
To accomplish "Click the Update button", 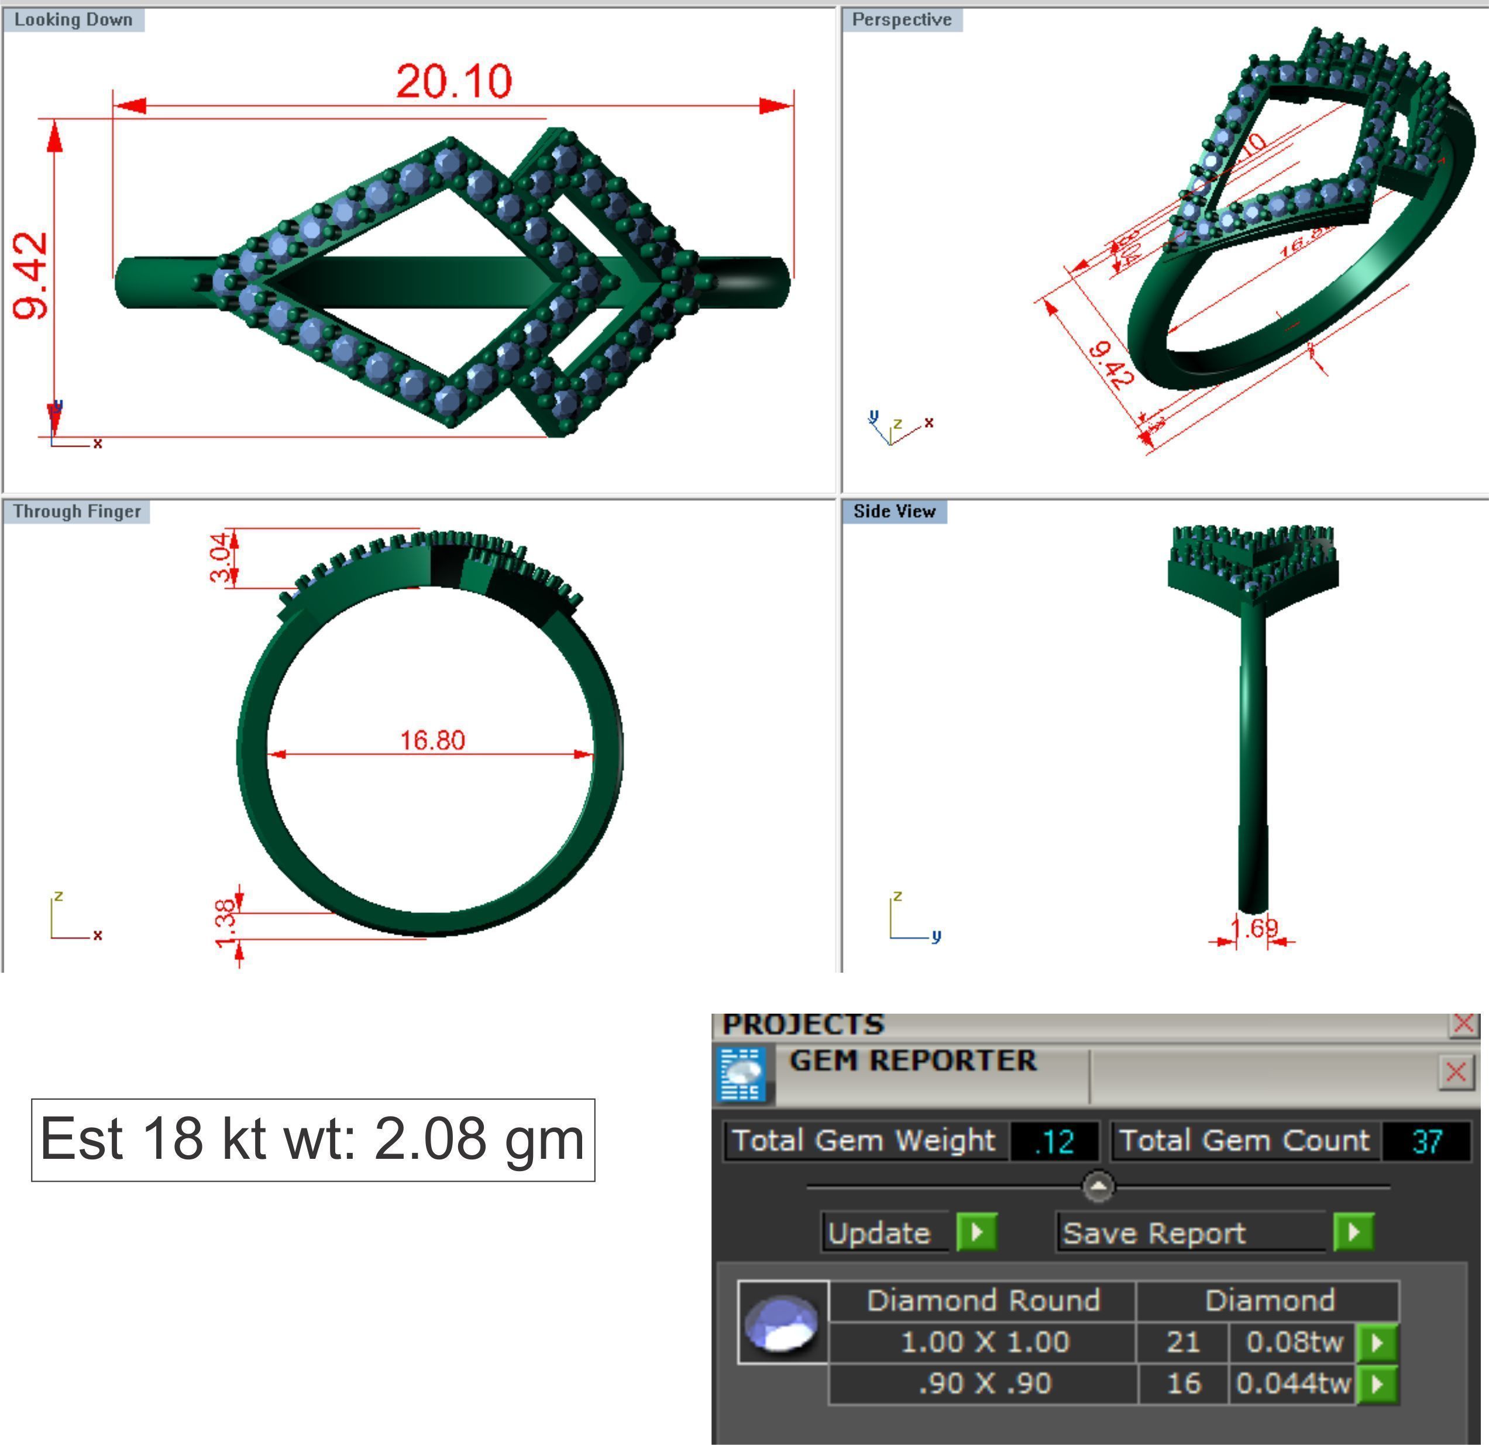I will pos(885,1233).
